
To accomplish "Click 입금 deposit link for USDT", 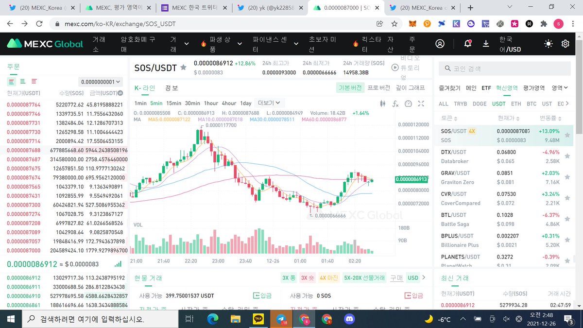I will [x=262, y=295].
